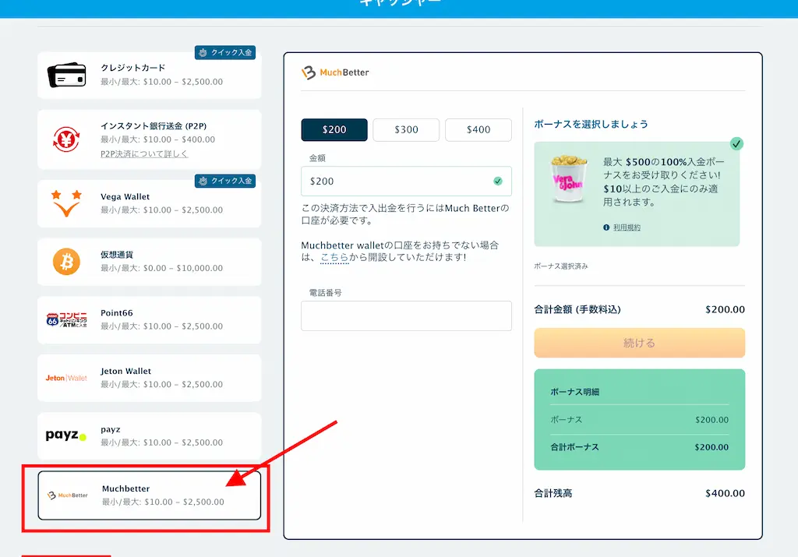This screenshot has width=798, height=557.
Task: Open the 利用規約 terms link
Action: click(627, 227)
